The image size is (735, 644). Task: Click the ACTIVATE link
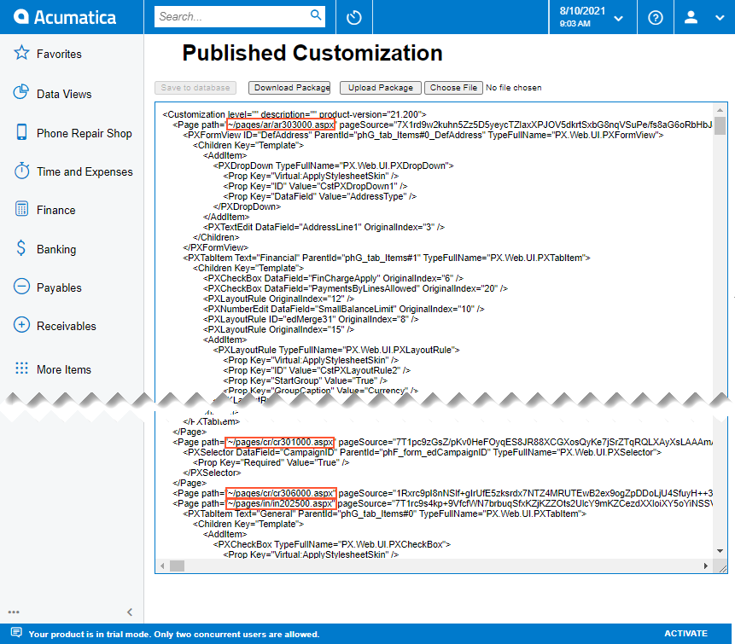coord(685,633)
